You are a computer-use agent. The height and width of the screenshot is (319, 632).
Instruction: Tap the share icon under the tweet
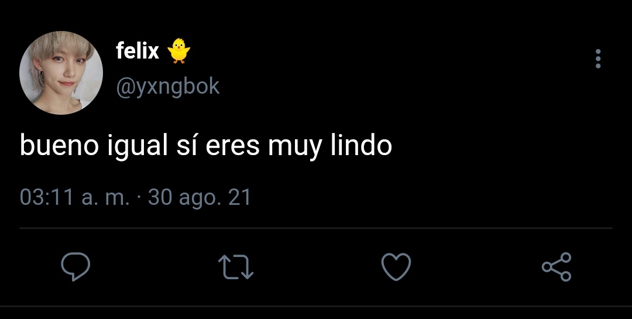tap(557, 266)
